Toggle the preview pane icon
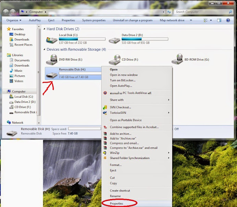 (219, 20)
